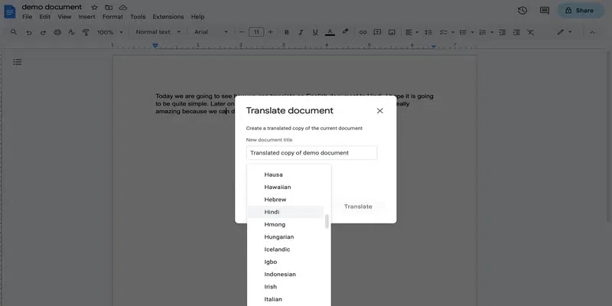Select Hungarian from the language list
Image resolution: width=612 pixels, height=306 pixels.
(x=285, y=237)
